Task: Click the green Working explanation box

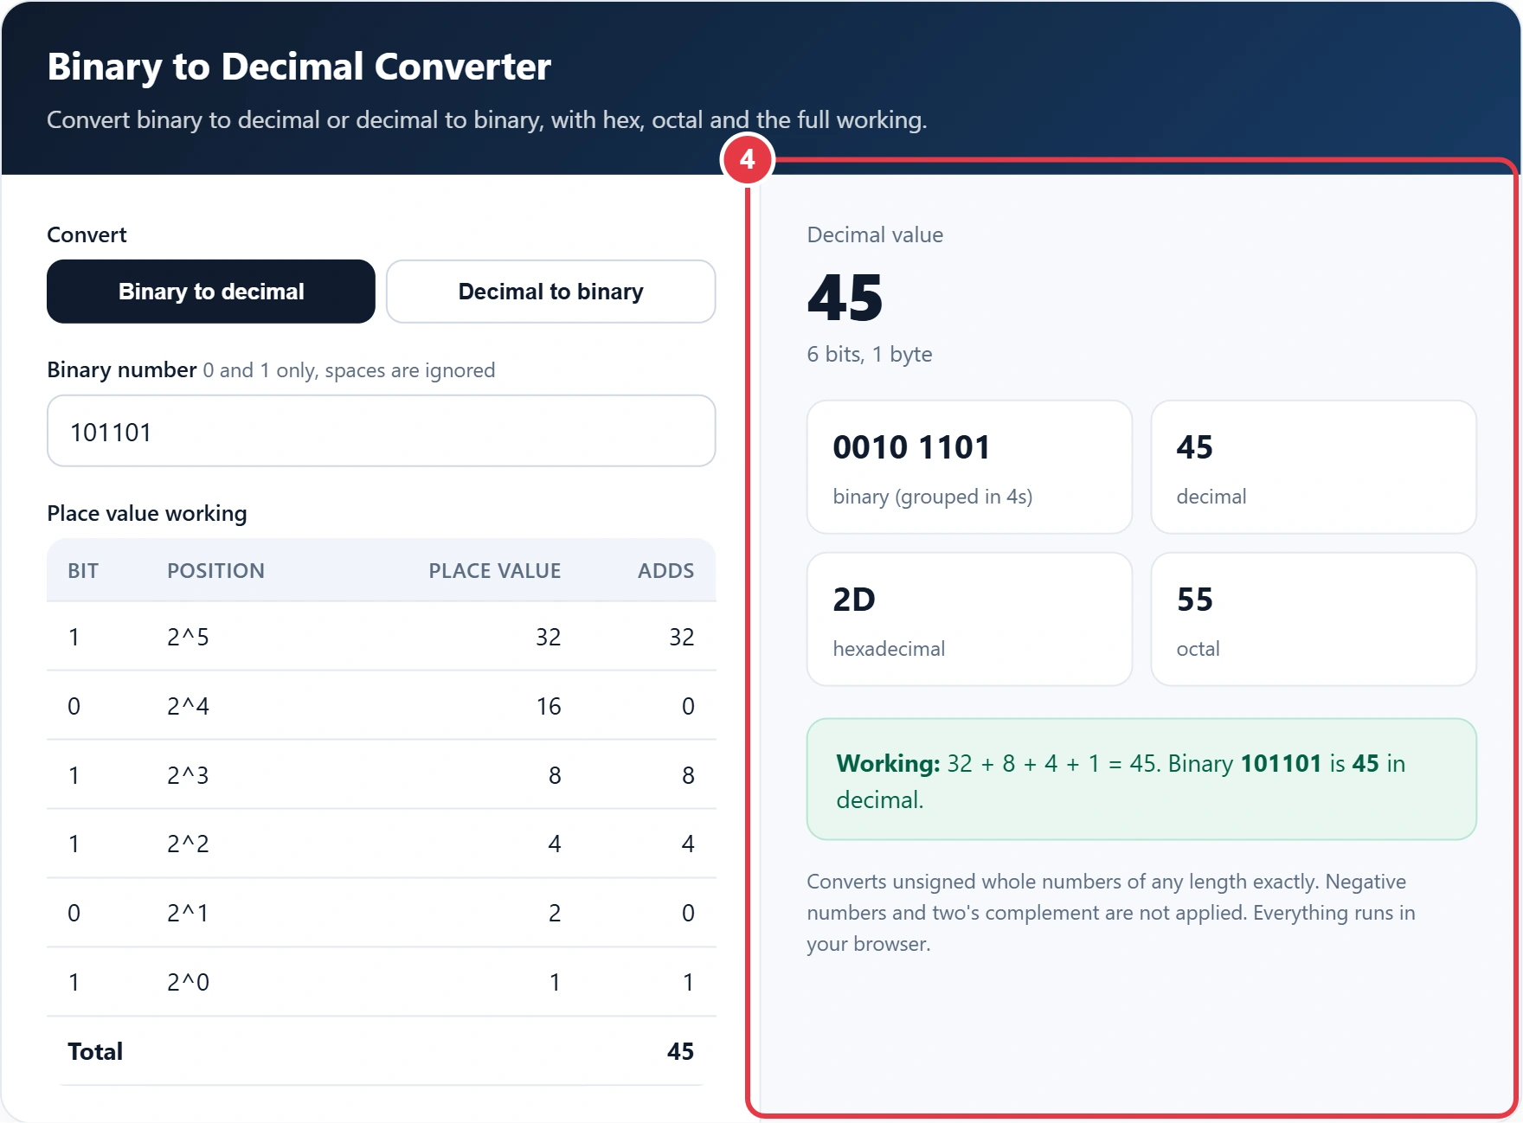Action: 1141,779
